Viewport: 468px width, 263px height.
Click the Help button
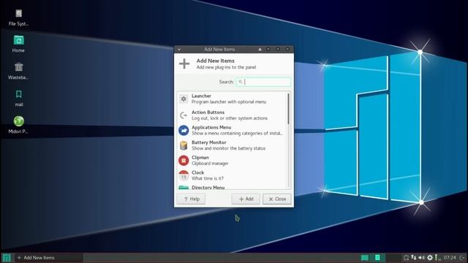coord(191,199)
